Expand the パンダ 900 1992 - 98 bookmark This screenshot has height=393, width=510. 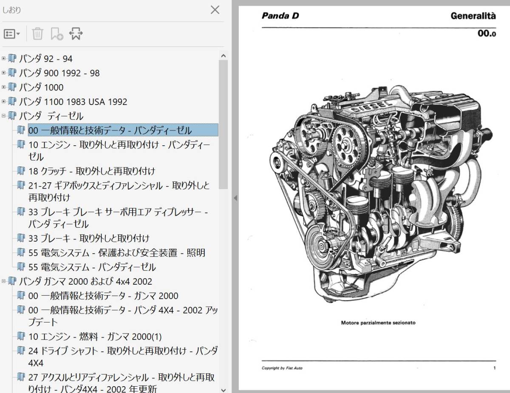pyautogui.click(x=3, y=73)
